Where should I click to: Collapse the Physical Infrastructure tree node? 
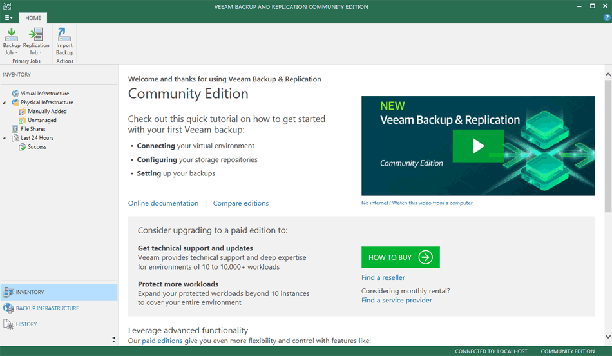[x=5, y=103]
